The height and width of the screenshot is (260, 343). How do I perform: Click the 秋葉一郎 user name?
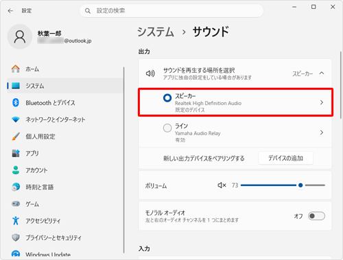pos(49,34)
